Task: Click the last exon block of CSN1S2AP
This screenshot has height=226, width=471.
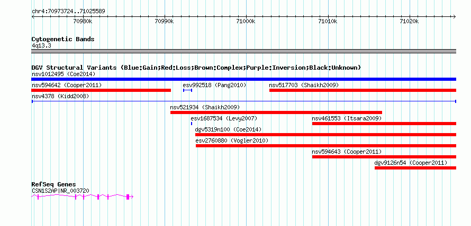Action: pos(128,196)
